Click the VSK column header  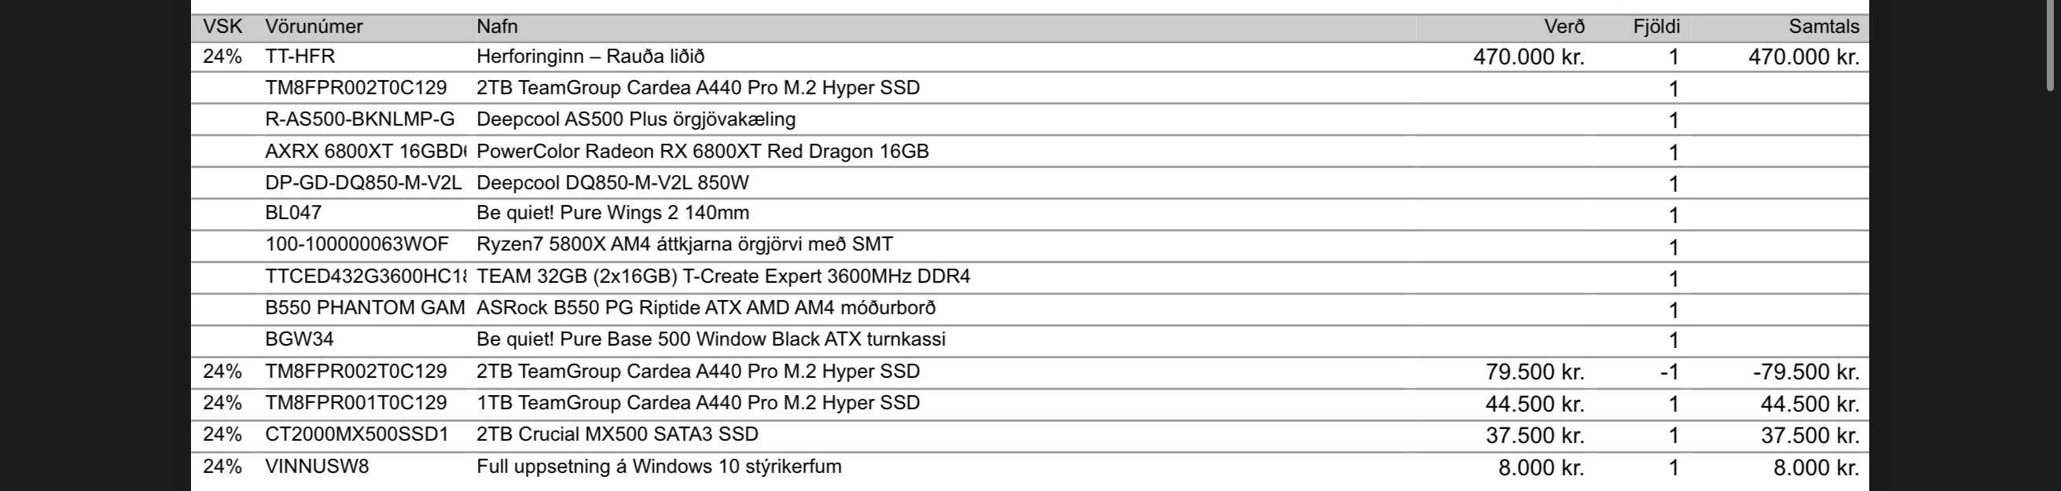pos(222,27)
